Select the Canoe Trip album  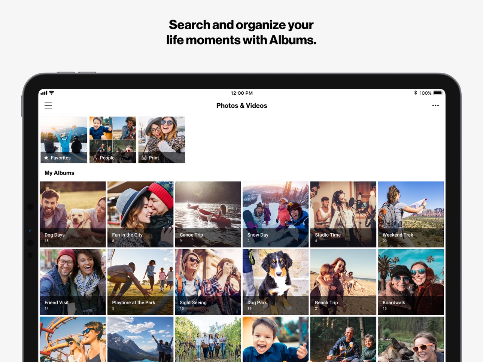tap(208, 214)
